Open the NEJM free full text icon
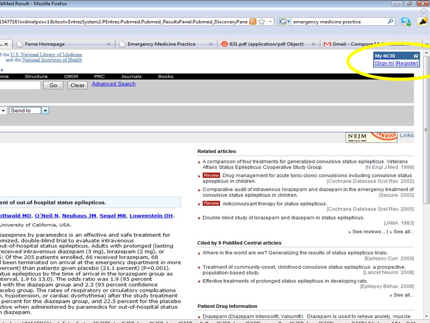Image resolution: width=430 pixels, height=323 pixels. click(x=371, y=137)
